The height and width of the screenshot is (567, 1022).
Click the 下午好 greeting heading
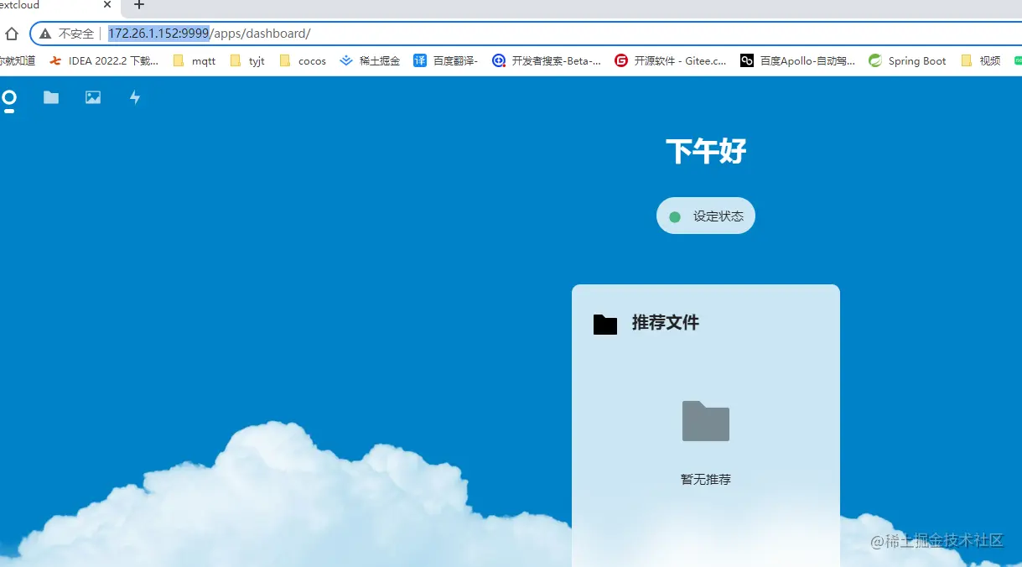pos(706,152)
